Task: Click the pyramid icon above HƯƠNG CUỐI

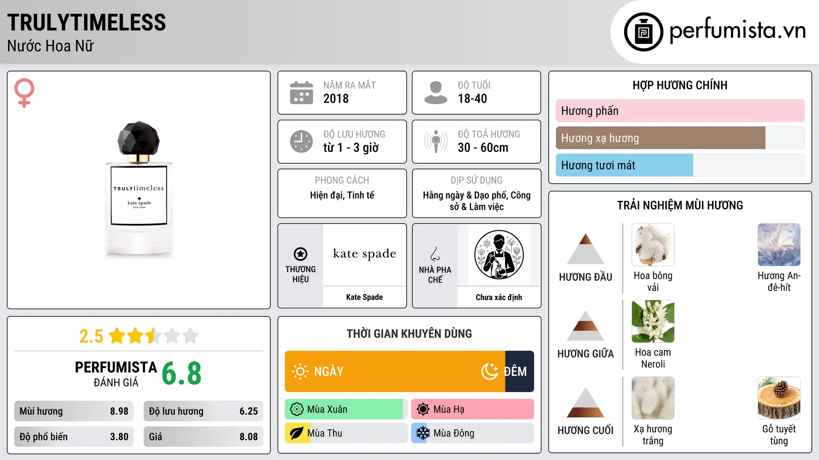Action: (585, 402)
